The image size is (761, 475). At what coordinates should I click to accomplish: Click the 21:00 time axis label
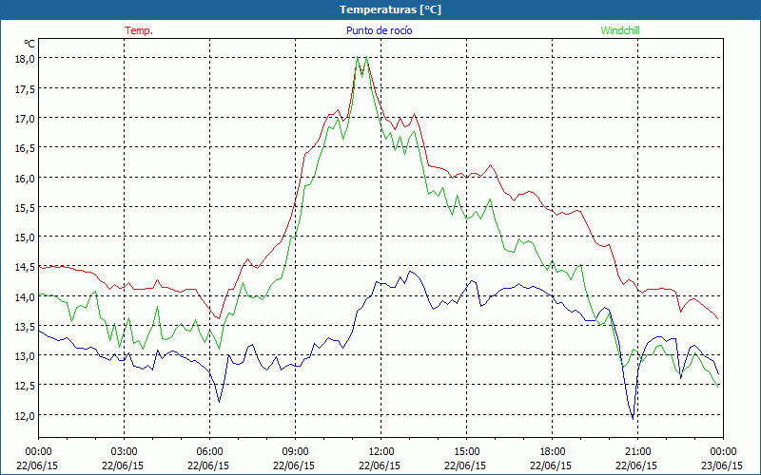pyautogui.click(x=637, y=452)
